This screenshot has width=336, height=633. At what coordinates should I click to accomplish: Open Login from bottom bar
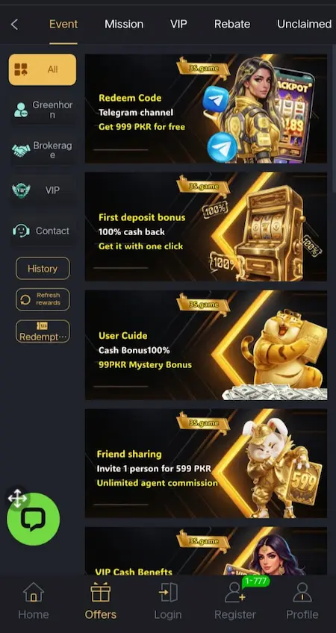[x=167, y=600]
